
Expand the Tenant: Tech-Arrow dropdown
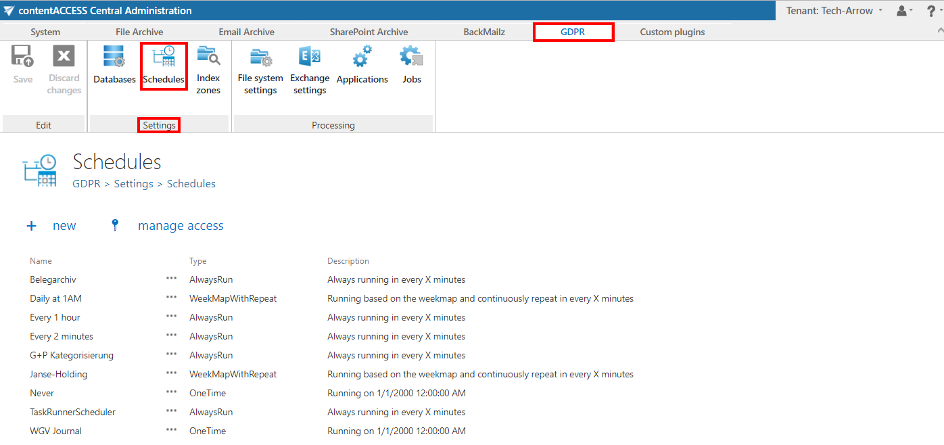(834, 11)
